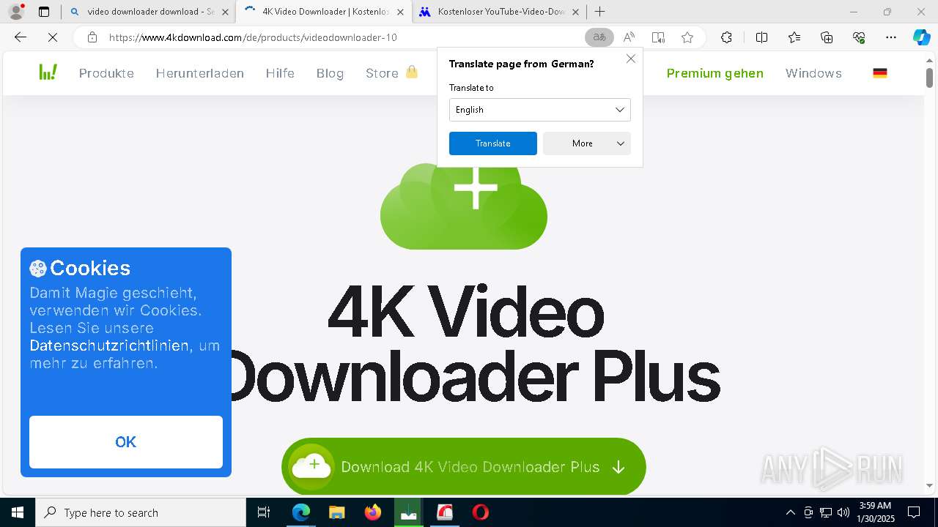Open the Hilfe menu
This screenshot has width=938, height=527.
280,73
